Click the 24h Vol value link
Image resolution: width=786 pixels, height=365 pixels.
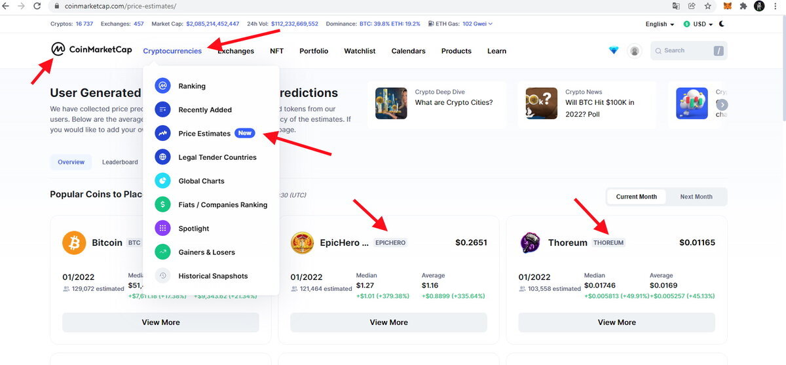pyautogui.click(x=294, y=24)
